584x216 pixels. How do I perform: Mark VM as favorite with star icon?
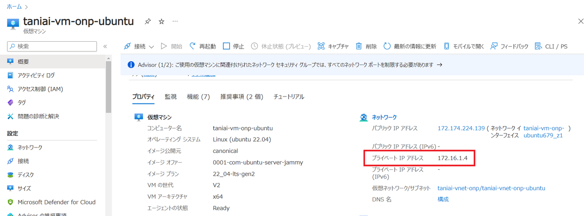pos(162,22)
